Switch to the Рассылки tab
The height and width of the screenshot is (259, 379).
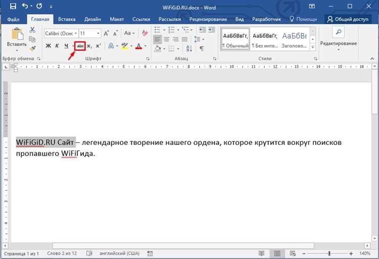170,19
